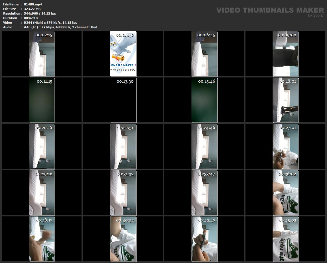Choose the dark green frame at 00:15:46
The height and width of the screenshot is (263, 327).
(x=204, y=100)
